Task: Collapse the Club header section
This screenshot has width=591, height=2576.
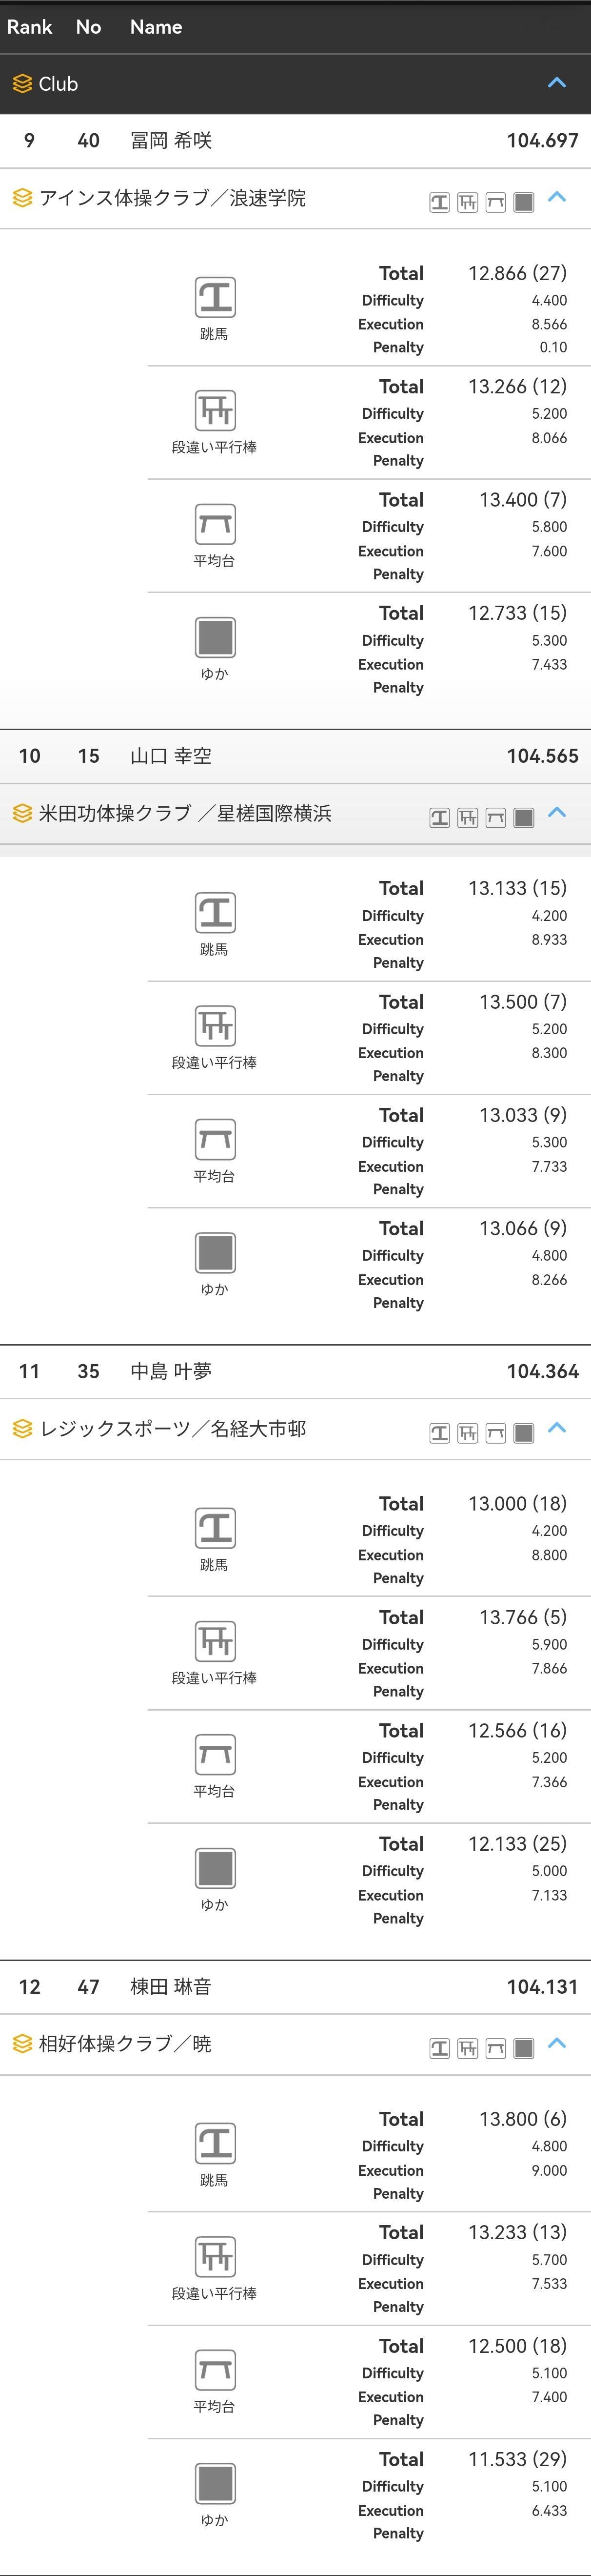Action: [557, 83]
